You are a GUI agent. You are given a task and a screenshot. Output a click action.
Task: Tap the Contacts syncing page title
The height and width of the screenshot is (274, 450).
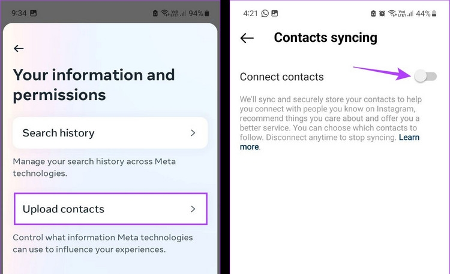pos(325,38)
